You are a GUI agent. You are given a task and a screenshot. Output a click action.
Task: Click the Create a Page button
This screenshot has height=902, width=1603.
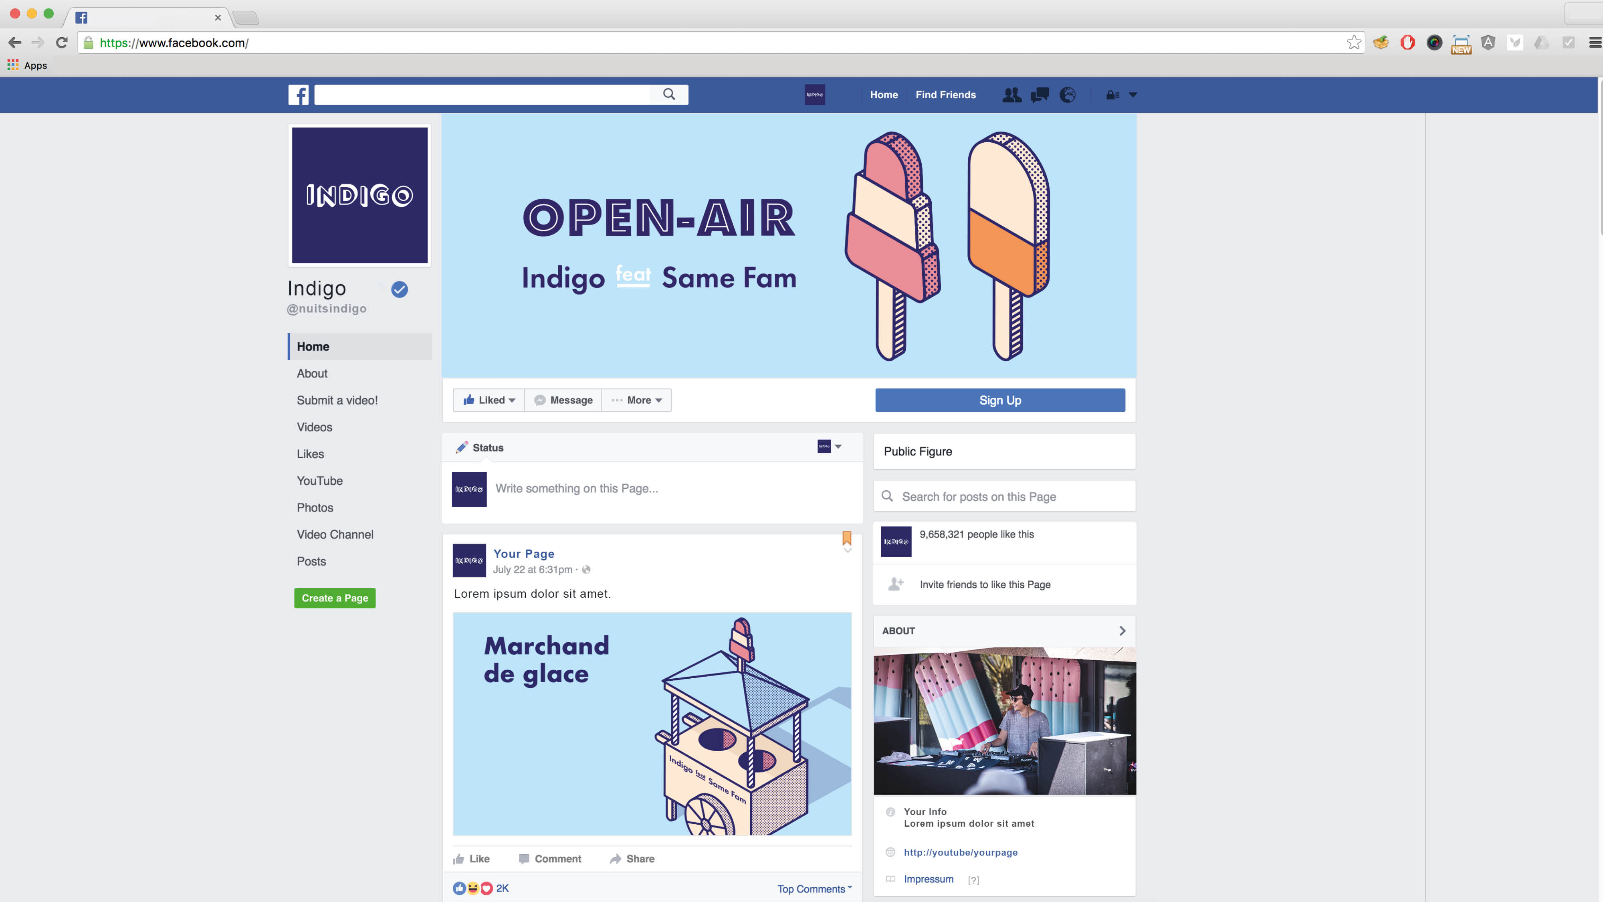coord(335,598)
